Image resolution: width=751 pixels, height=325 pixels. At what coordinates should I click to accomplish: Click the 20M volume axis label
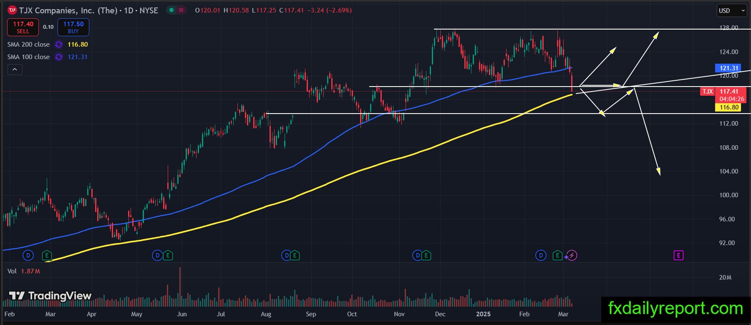coord(725,278)
